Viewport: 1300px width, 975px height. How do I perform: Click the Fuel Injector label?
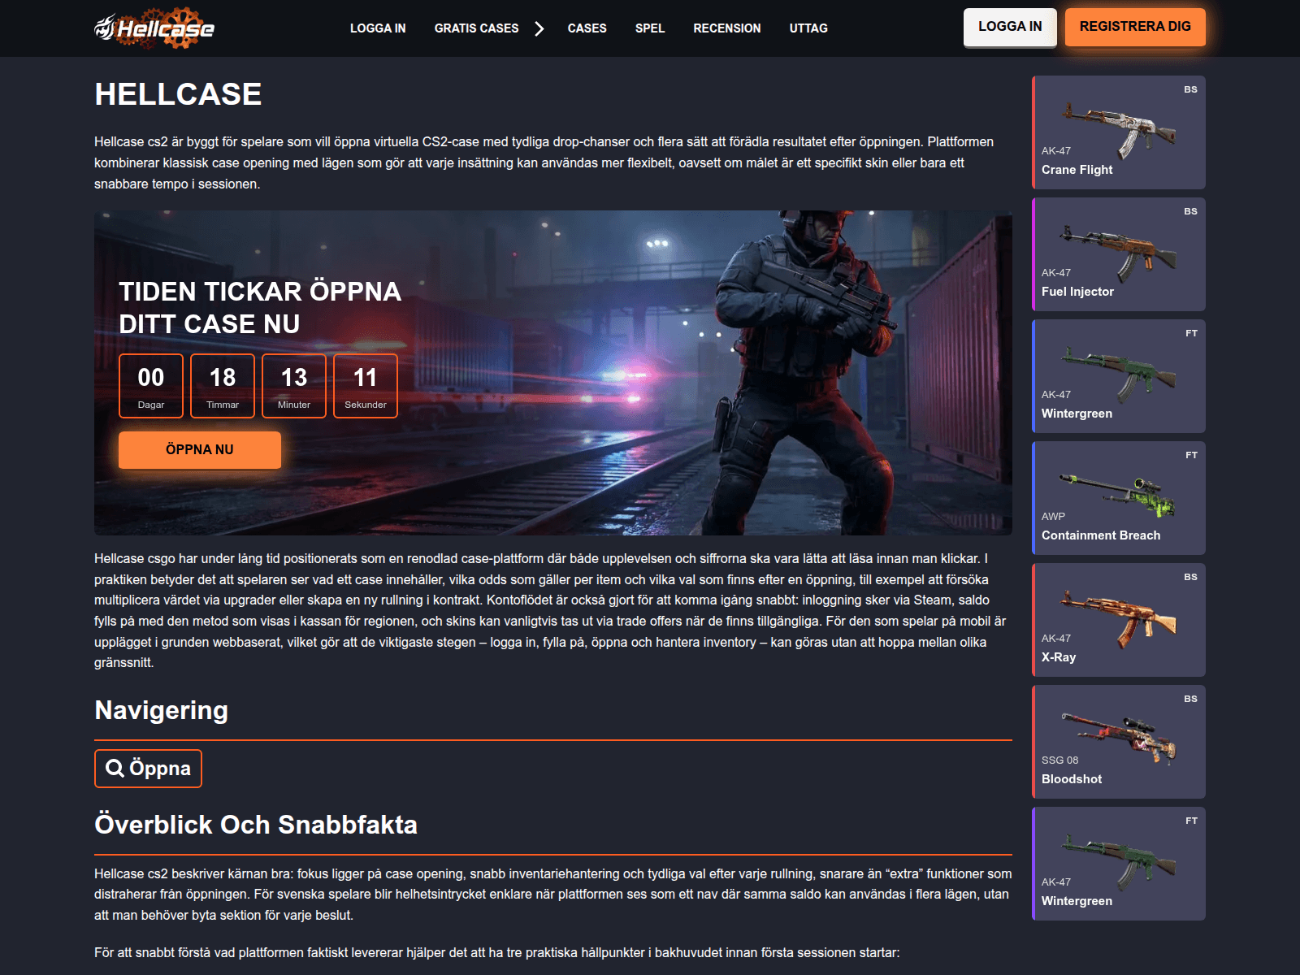(x=1077, y=292)
